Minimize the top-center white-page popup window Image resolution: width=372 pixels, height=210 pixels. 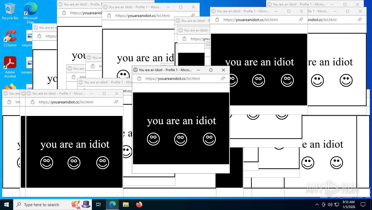pos(168,7)
